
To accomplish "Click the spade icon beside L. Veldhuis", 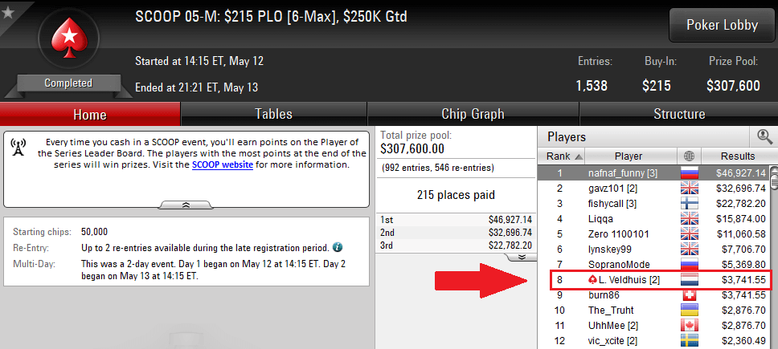I will tap(592, 280).
